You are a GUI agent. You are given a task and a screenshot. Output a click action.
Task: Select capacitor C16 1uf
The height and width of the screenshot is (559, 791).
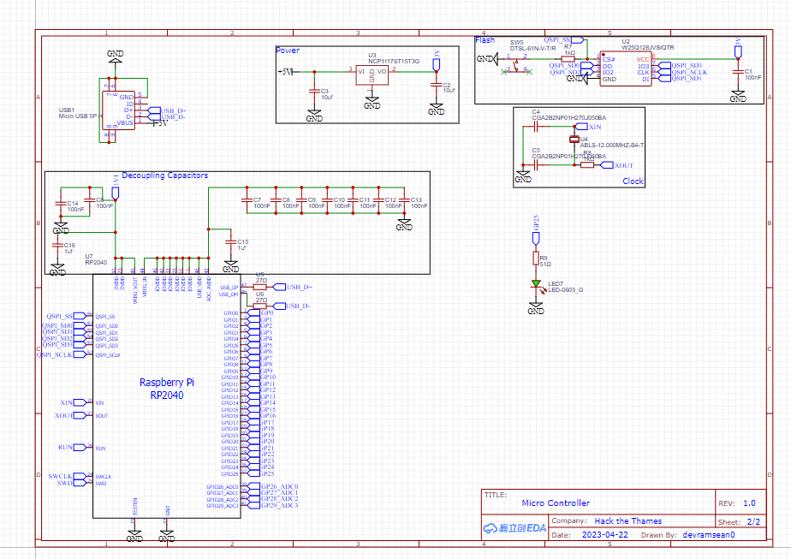(x=57, y=246)
